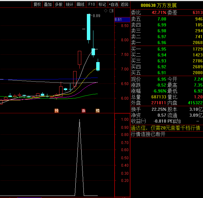Select the 卖四 row at 6.99
The image size is (203, 198).
167,25
